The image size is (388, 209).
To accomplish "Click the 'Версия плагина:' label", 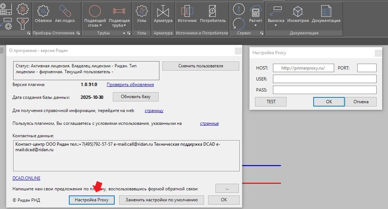I will 29,85.
